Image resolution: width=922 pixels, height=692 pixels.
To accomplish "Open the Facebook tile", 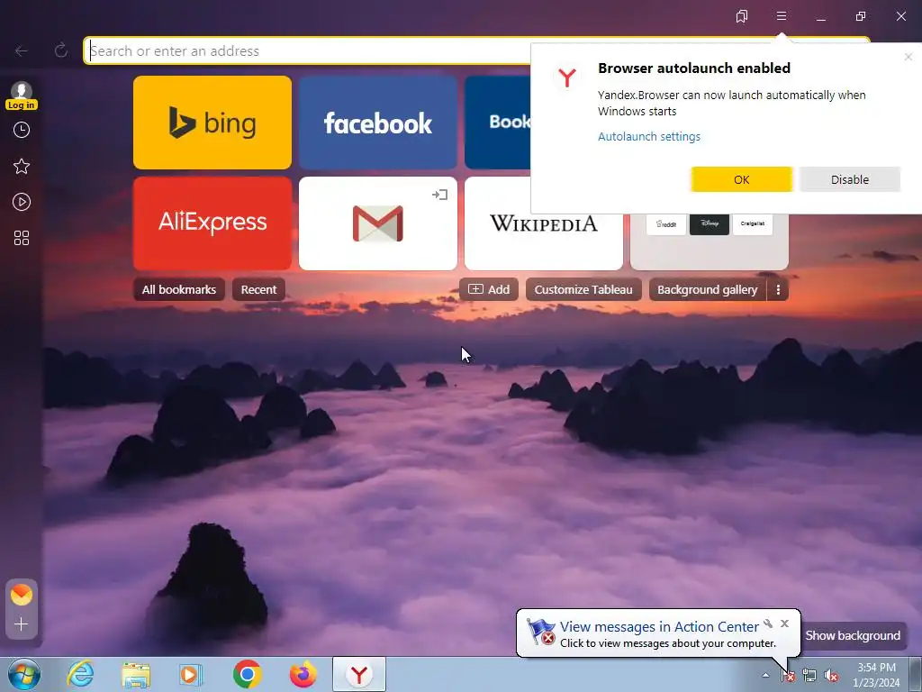I will (378, 123).
